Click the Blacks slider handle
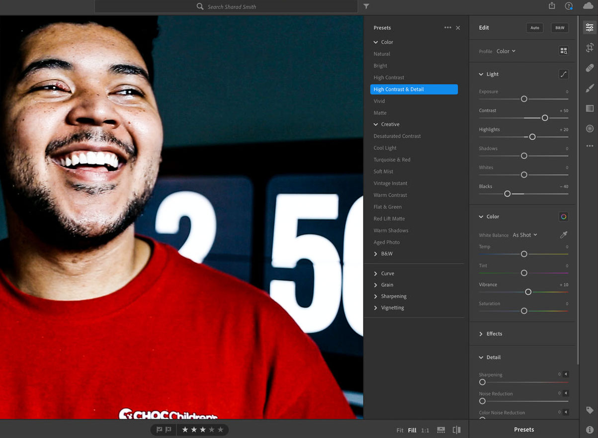Viewport: 598px width, 438px height. (507, 194)
